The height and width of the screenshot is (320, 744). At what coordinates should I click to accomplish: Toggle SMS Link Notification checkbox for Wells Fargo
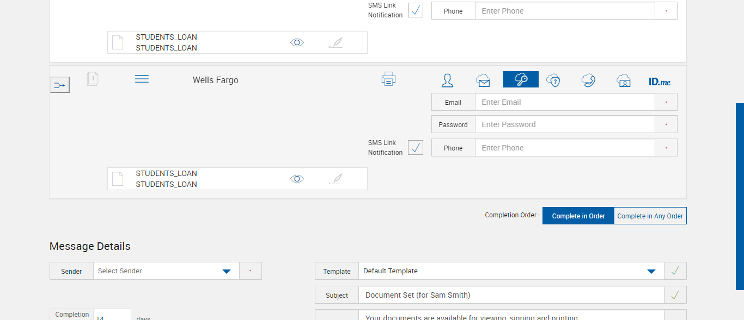(416, 147)
